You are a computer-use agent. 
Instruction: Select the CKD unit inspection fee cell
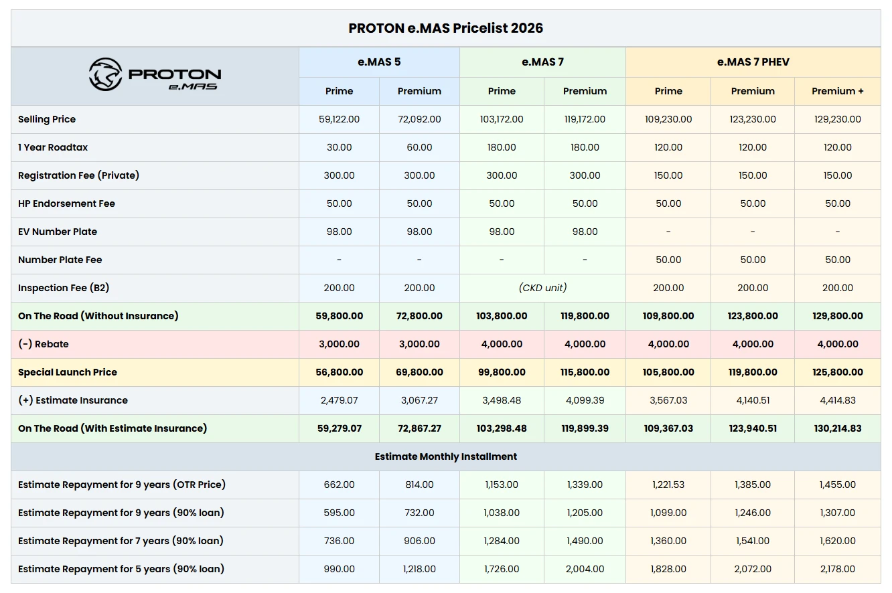542,288
